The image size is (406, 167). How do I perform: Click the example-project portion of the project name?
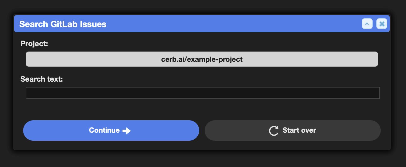(215, 59)
